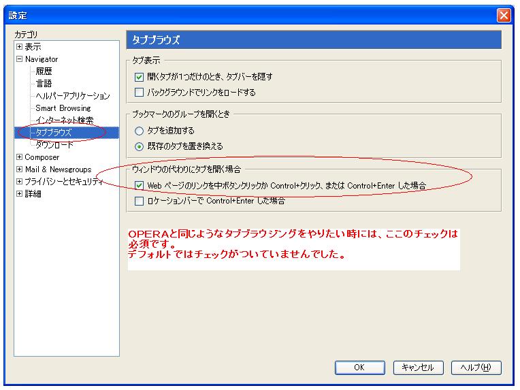Viewport: 520px width, 390px height.
Task: Enable ロケーションバーで Control+Enter した場合 checkbox
Action: [x=139, y=201]
